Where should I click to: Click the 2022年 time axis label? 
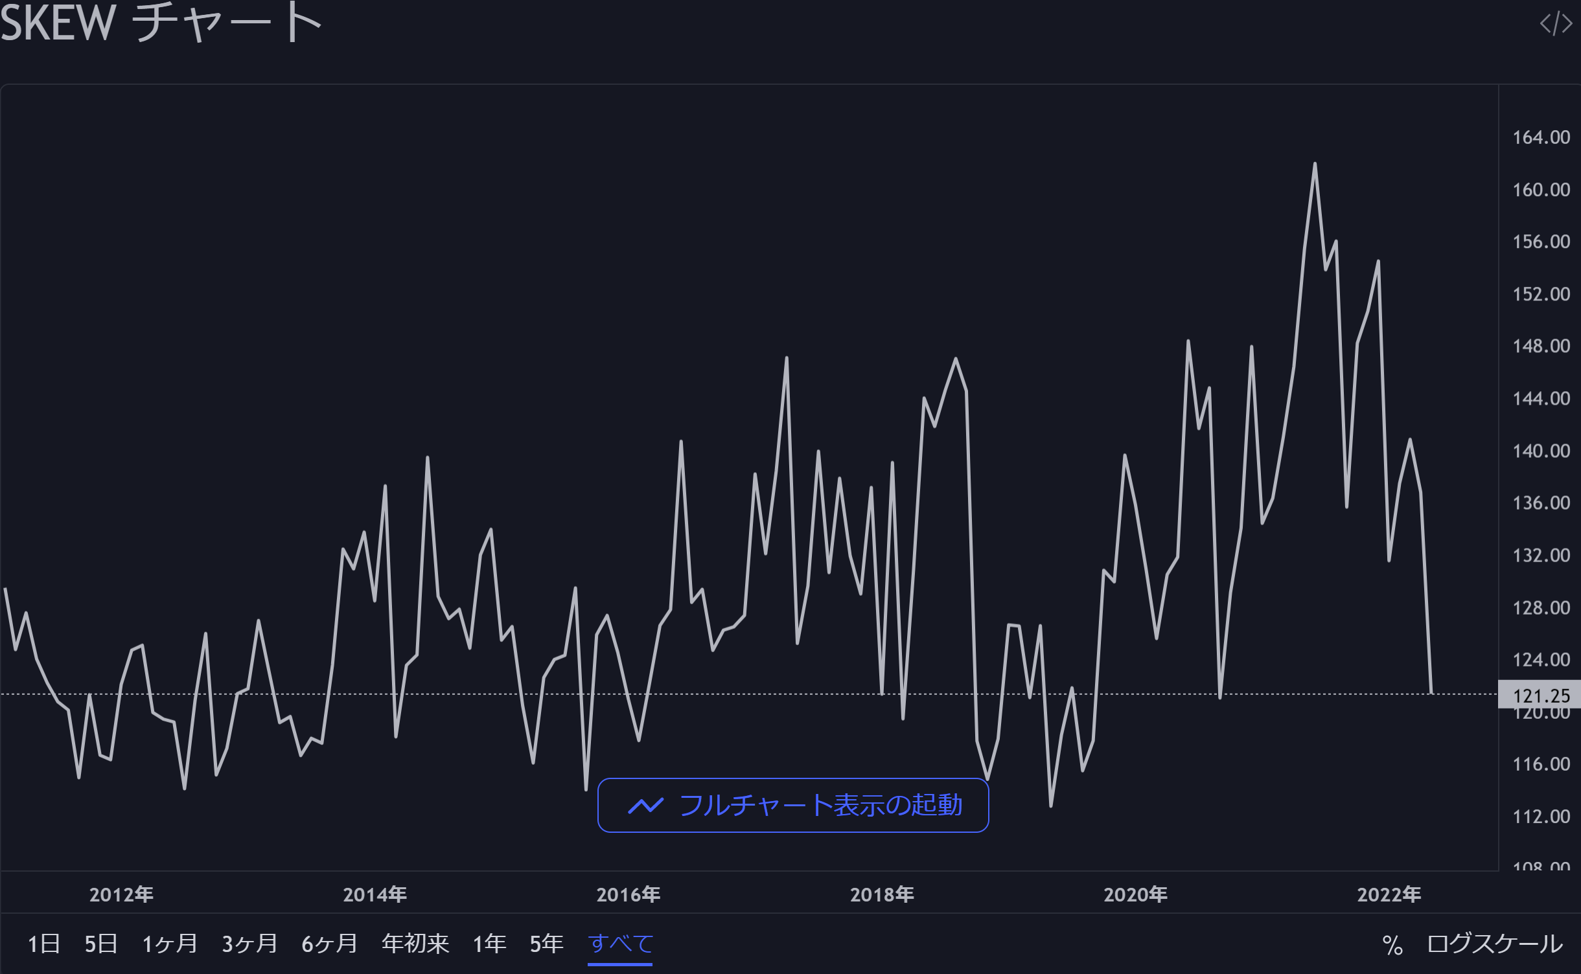(1389, 894)
